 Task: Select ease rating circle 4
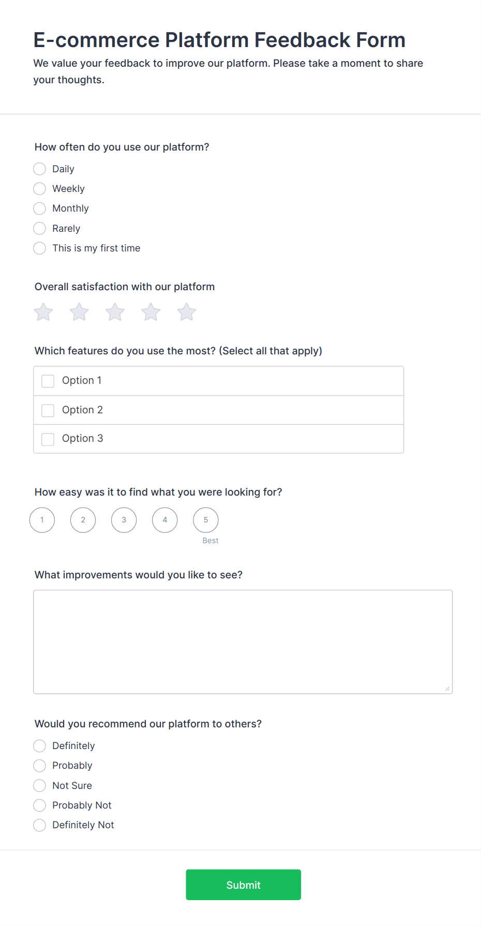165,520
